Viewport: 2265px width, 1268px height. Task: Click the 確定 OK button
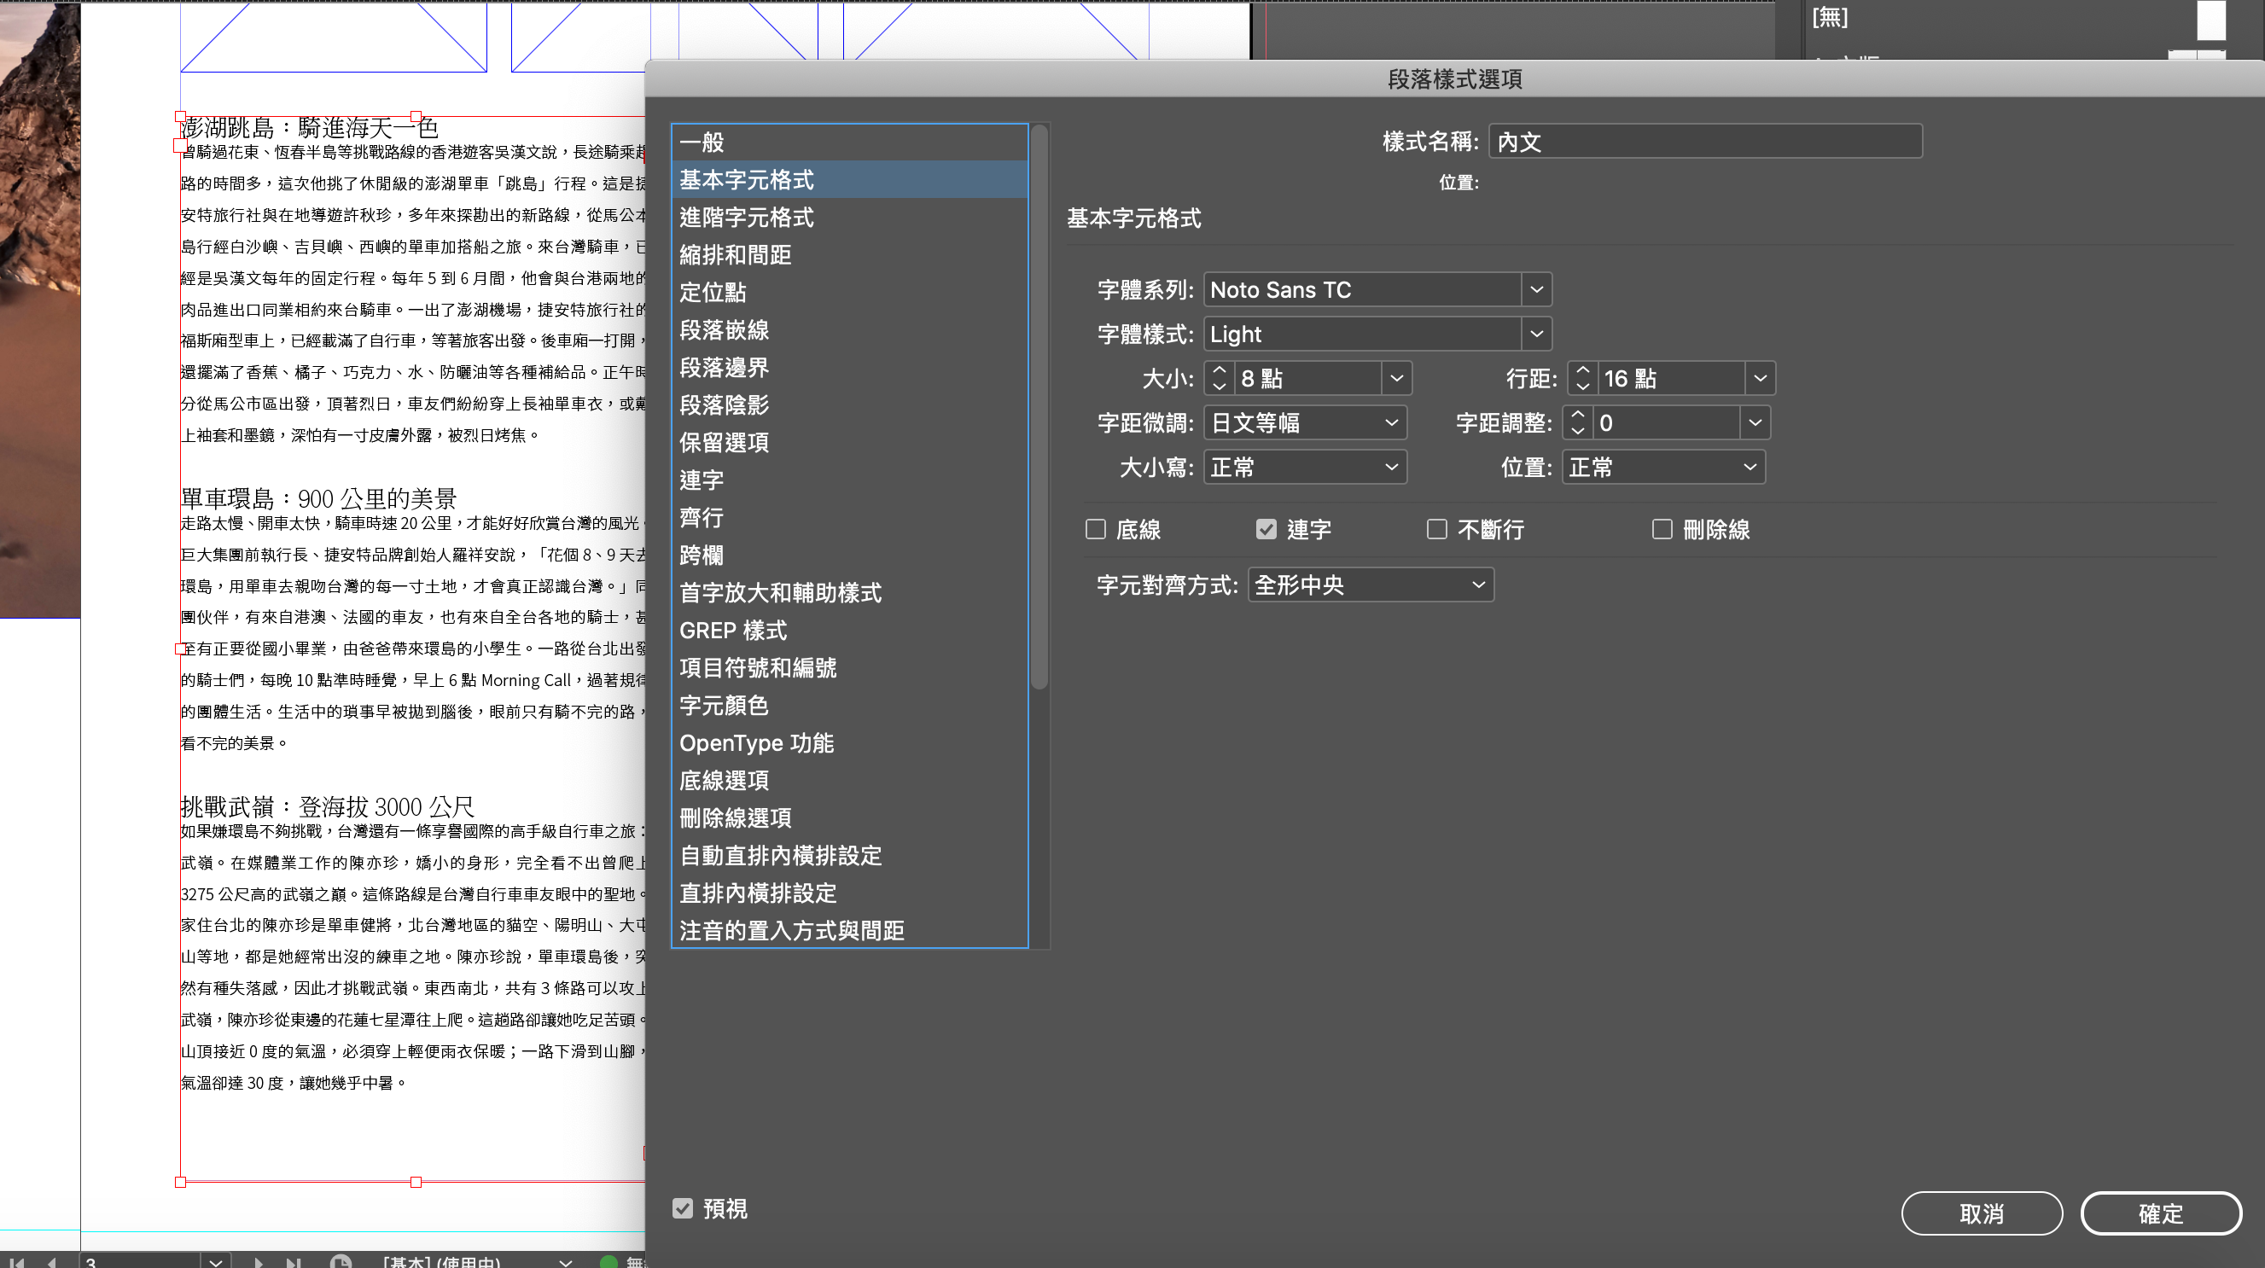point(2160,1213)
